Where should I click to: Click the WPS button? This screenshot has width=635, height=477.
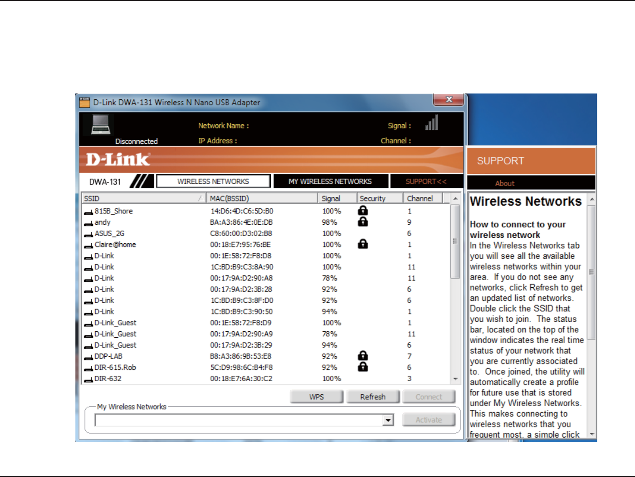317,397
